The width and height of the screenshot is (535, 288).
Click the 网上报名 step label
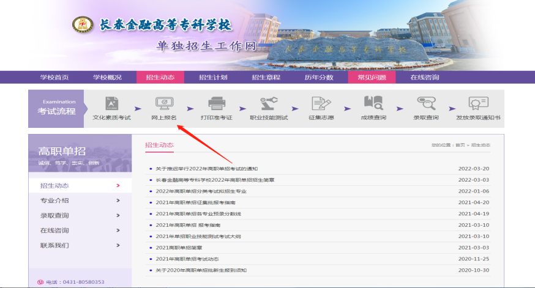(x=164, y=117)
